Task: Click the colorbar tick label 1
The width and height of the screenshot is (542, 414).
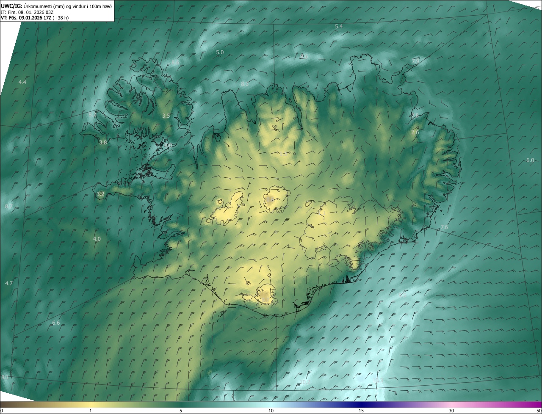Action: pyautogui.click(x=91, y=411)
